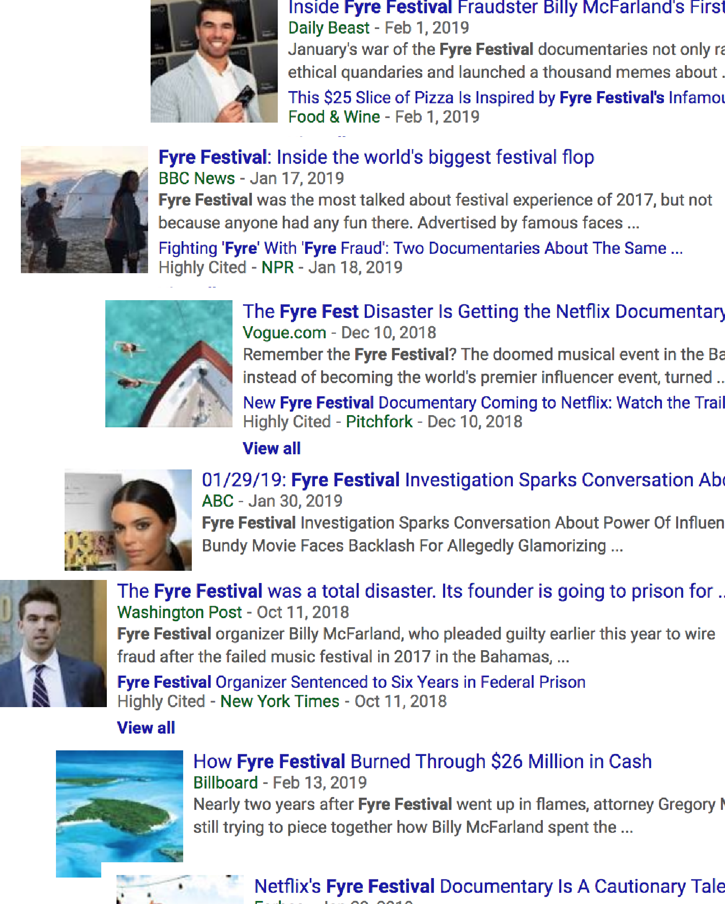The width and height of the screenshot is (725, 904).
Task: Click the NPR source name
Action: [x=277, y=267]
